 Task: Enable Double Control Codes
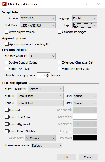coord(6,62)
